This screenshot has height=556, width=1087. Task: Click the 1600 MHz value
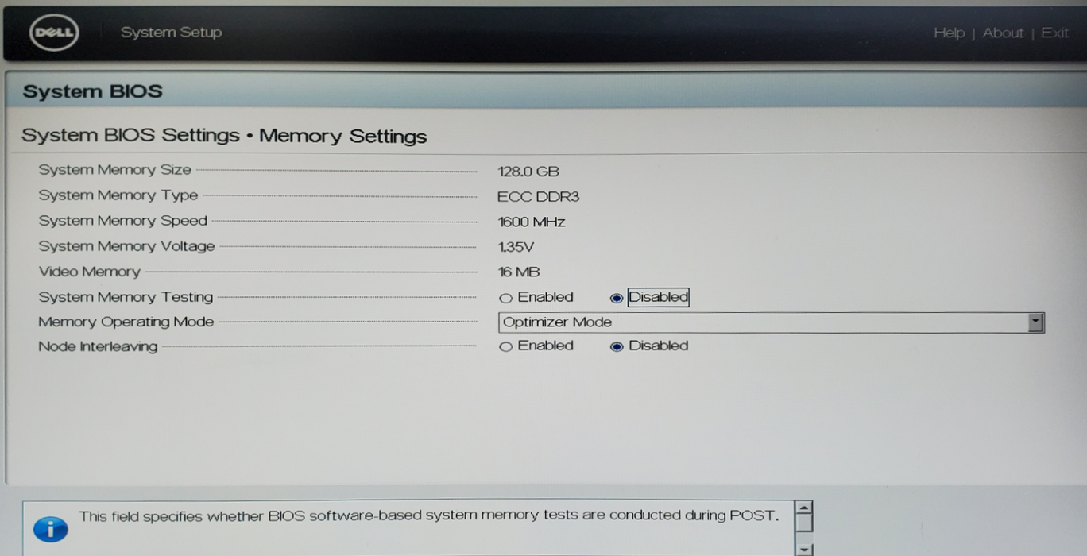click(x=532, y=222)
